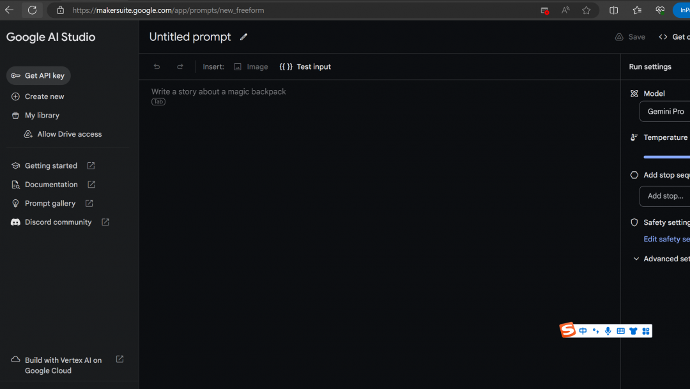The width and height of the screenshot is (690, 389).
Task: Open the Gemini Pro model dropdown
Action: (x=664, y=111)
